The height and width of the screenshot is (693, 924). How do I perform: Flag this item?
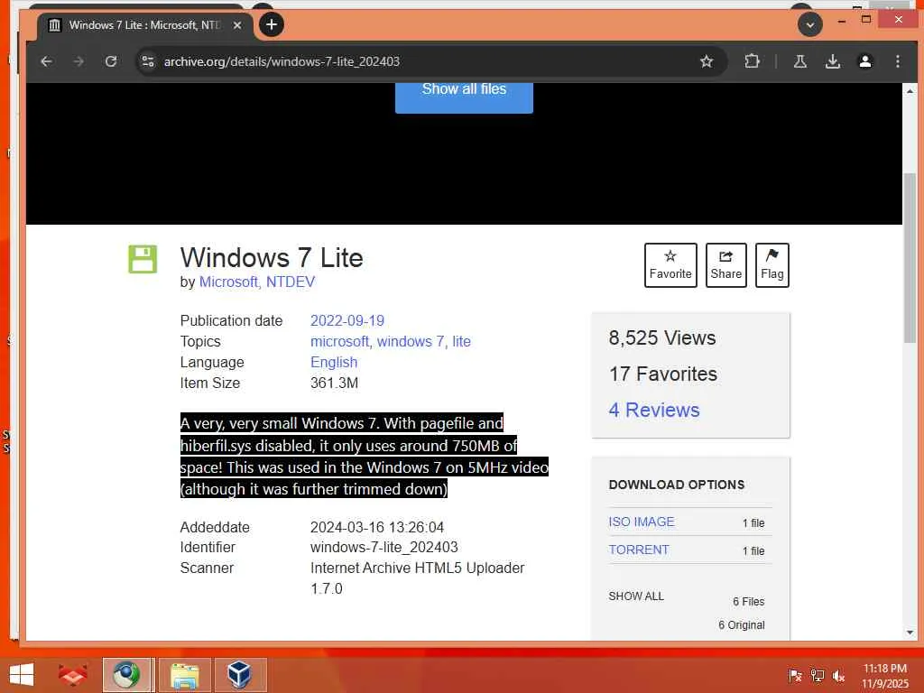(x=772, y=265)
